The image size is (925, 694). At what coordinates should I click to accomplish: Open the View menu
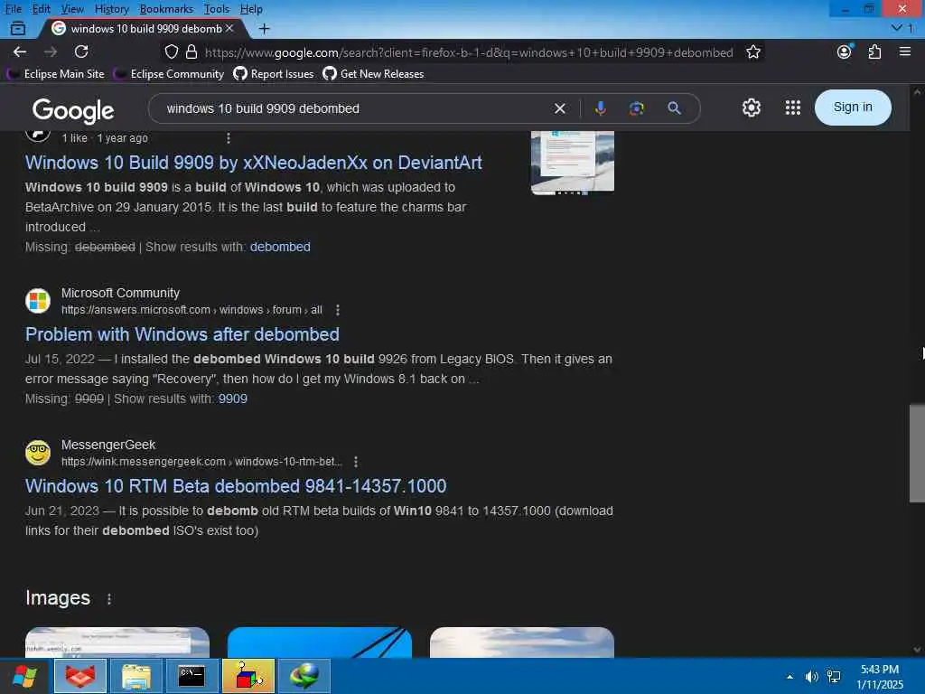72,9
